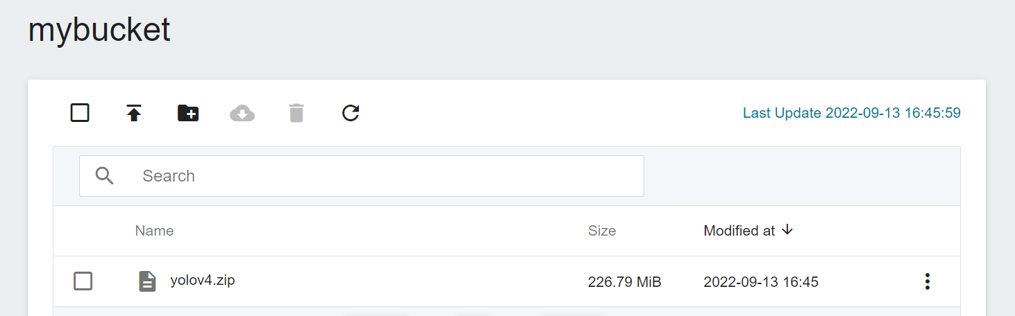The height and width of the screenshot is (316, 1015).
Task: Click the mybucket page heading
Action: point(99,30)
